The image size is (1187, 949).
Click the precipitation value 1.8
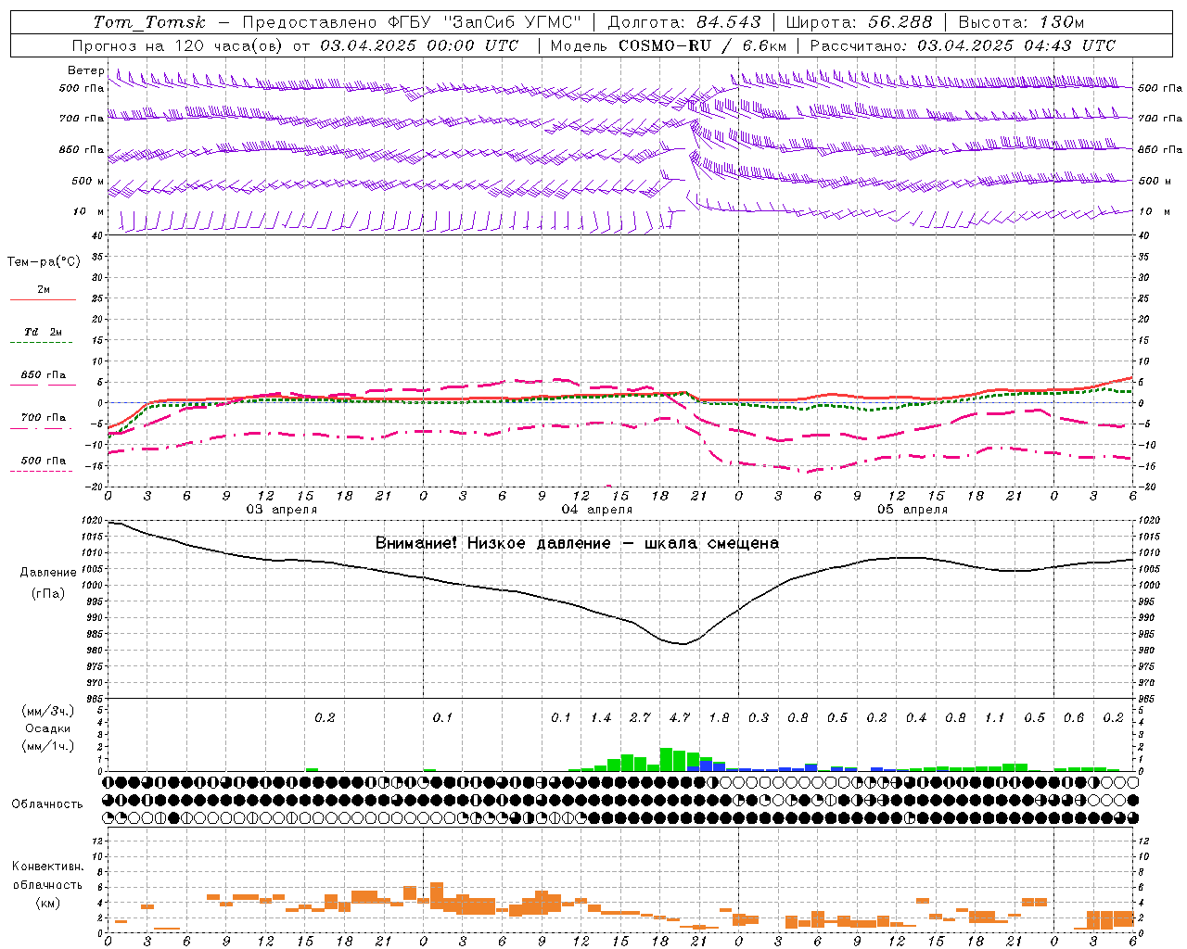(719, 717)
